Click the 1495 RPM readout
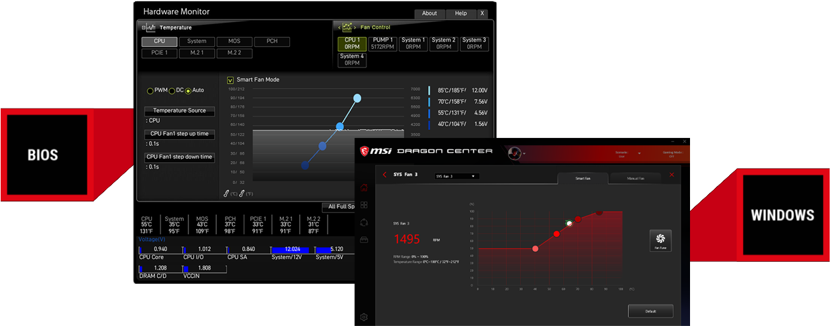Image resolution: width=831 pixels, height=326 pixels. 407,239
